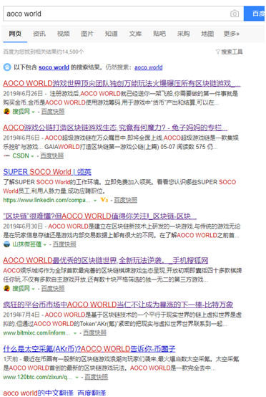Click the suggested 'soco world' link

click(x=54, y=67)
